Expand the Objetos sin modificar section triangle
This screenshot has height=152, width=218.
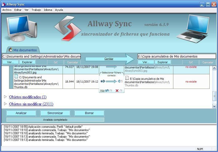(x=5, y=104)
